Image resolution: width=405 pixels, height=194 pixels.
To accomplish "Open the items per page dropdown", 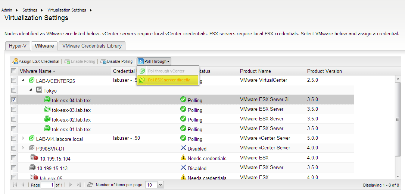I will tap(161, 185).
